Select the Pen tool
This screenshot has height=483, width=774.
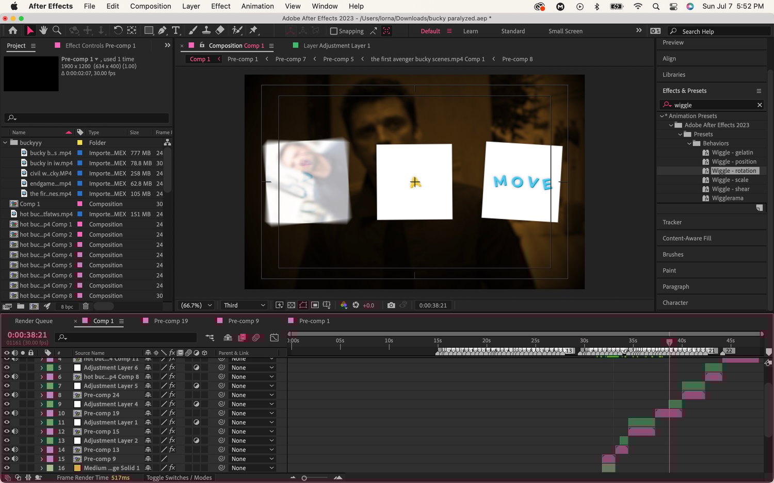coord(162,30)
